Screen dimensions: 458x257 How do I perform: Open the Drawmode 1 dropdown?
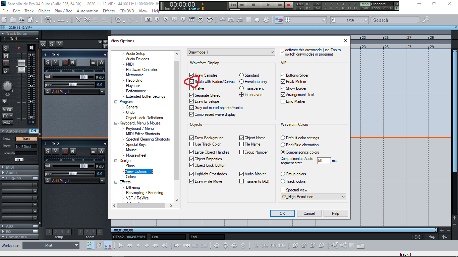coord(231,52)
